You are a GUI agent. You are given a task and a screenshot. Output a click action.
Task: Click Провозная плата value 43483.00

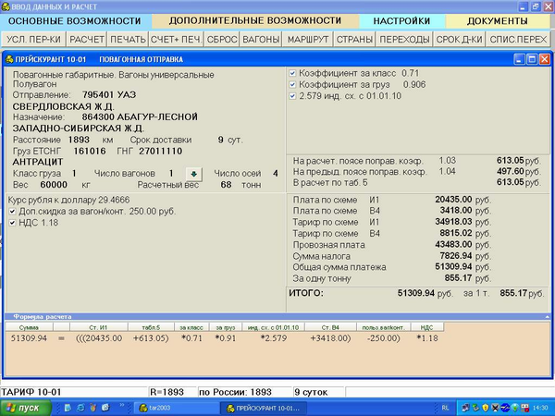tap(453, 244)
